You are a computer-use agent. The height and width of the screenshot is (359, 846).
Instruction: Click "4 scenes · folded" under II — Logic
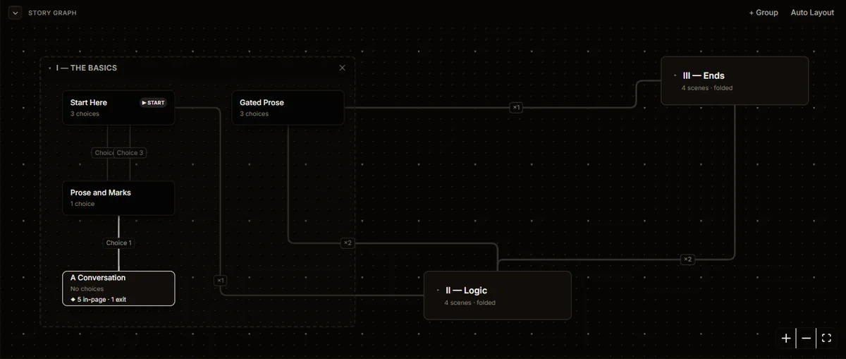[x=470, y=303]
